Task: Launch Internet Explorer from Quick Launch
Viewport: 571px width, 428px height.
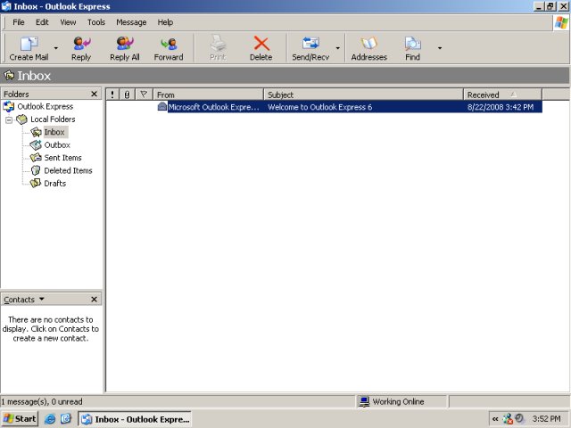Action: 50,419
